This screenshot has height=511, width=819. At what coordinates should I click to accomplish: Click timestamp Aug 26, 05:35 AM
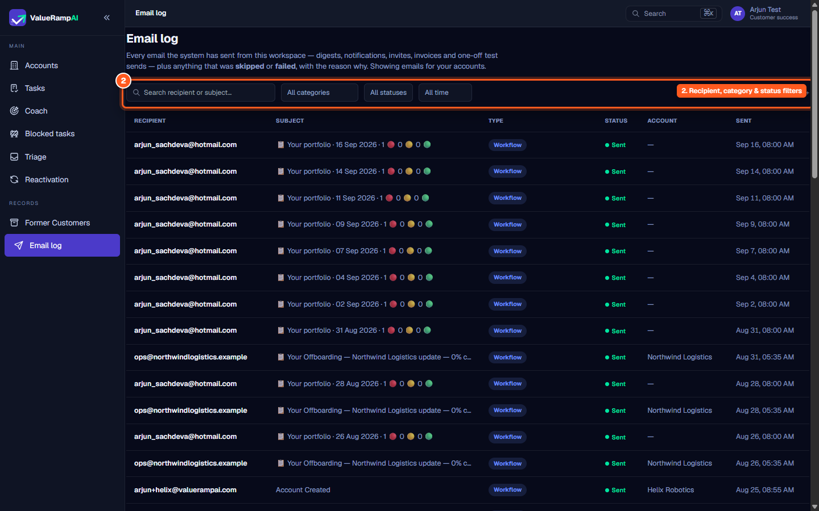[x=765, y=463]
